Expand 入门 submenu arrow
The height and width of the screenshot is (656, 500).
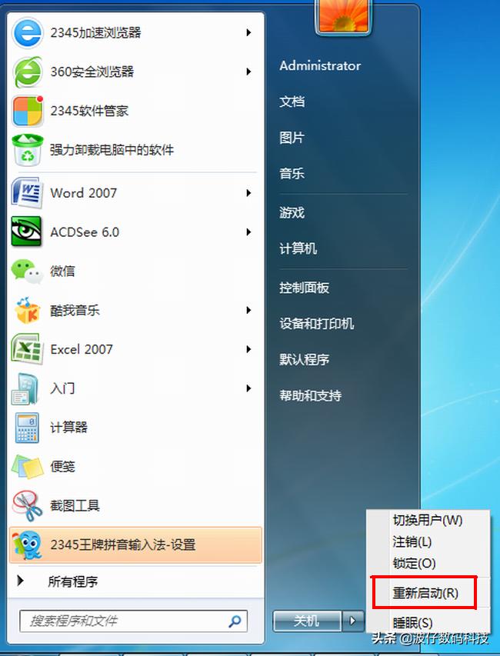coord(248,388)
